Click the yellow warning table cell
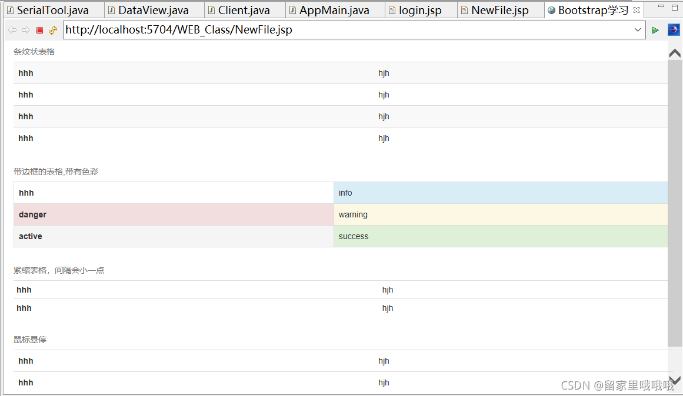Viewport: 683px width, 396px height. pyautogui.click(x=501, y=214)
